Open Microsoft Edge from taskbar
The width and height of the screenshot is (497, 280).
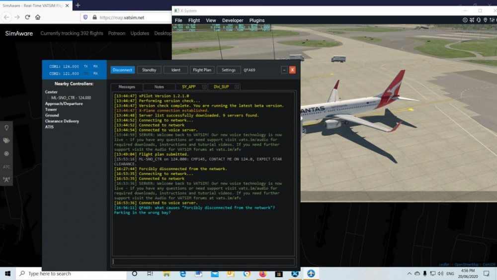[183, 274]
